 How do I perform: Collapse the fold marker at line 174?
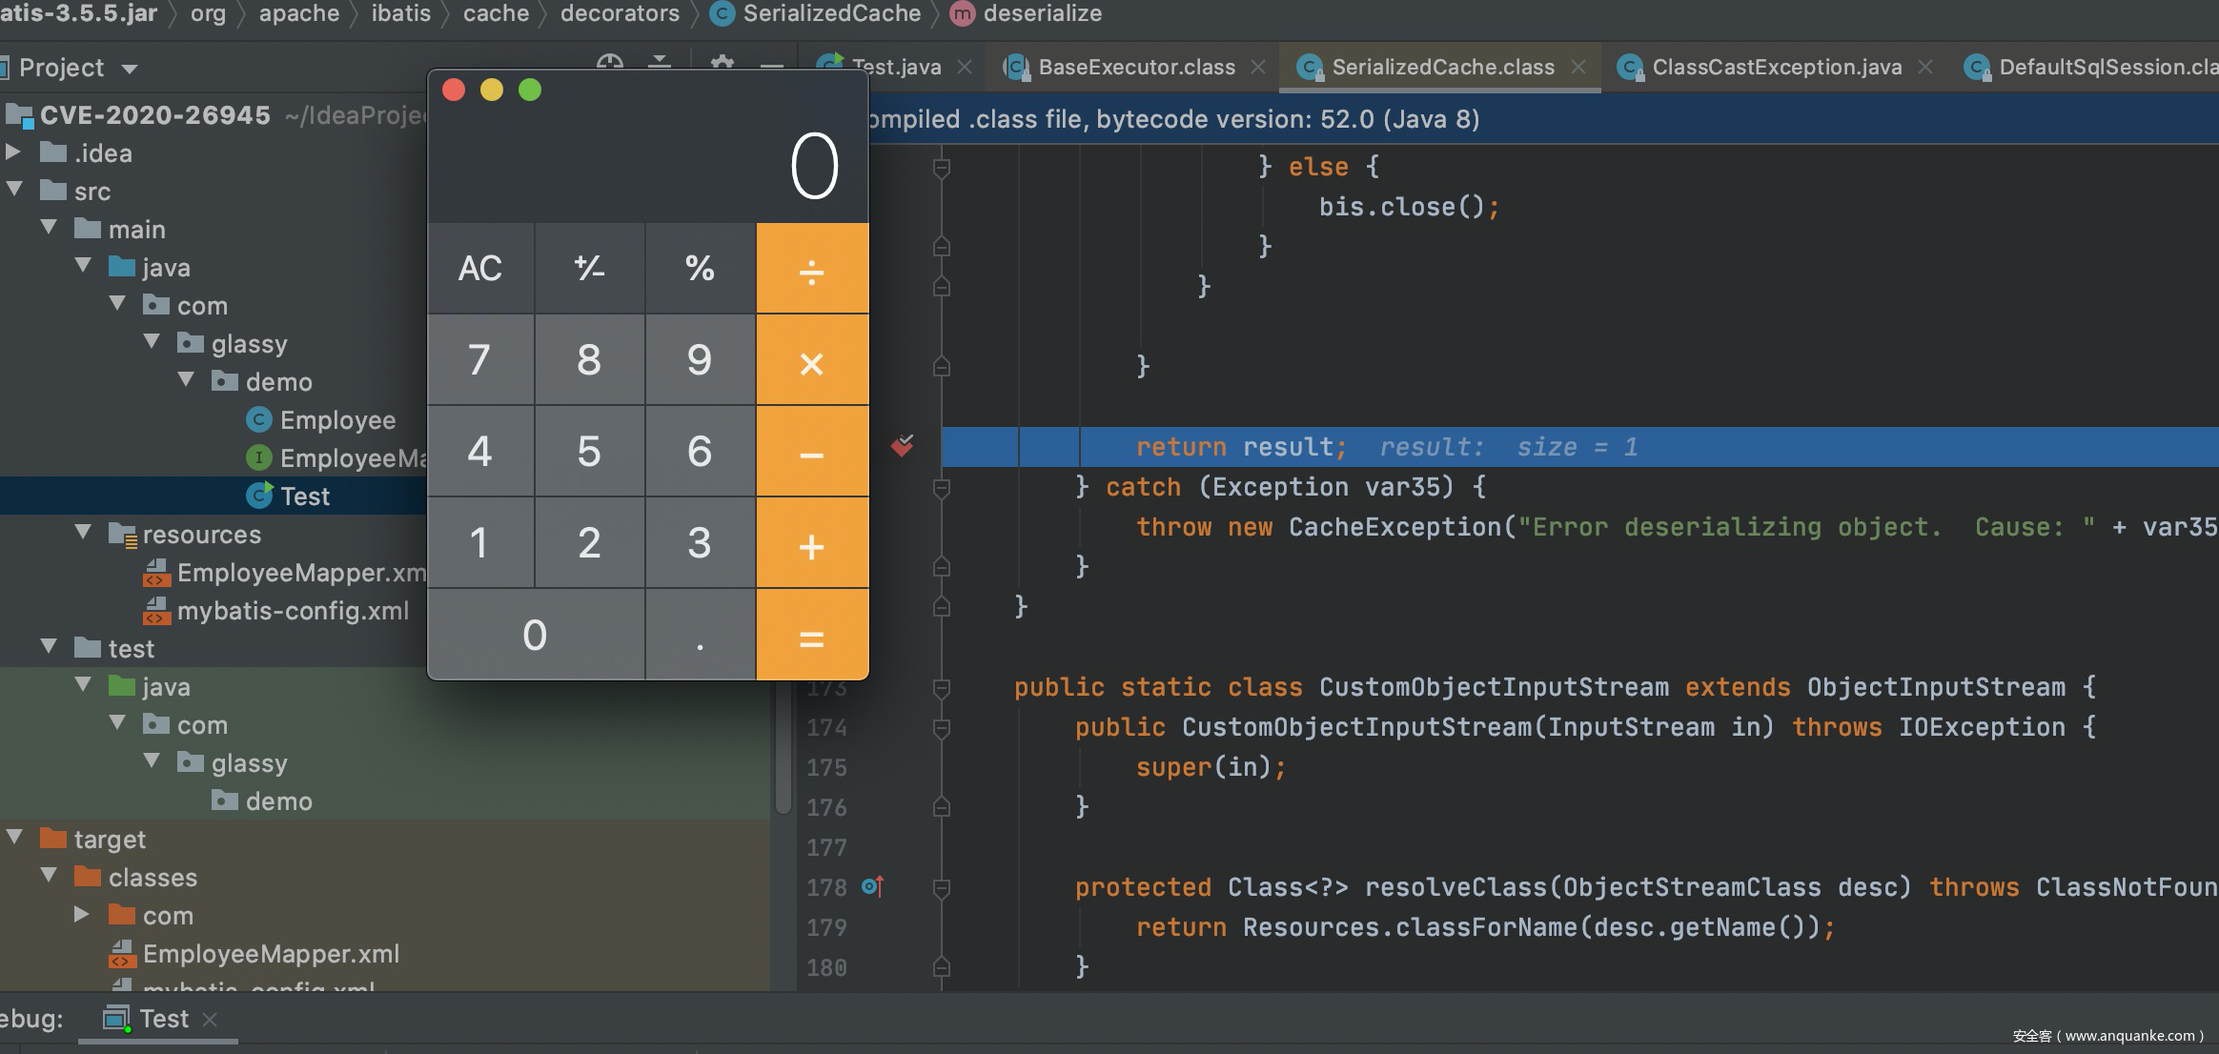[942, 728]
